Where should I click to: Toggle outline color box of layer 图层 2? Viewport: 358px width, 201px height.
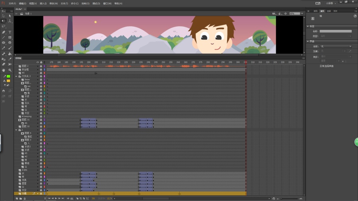tap(45, 66)
